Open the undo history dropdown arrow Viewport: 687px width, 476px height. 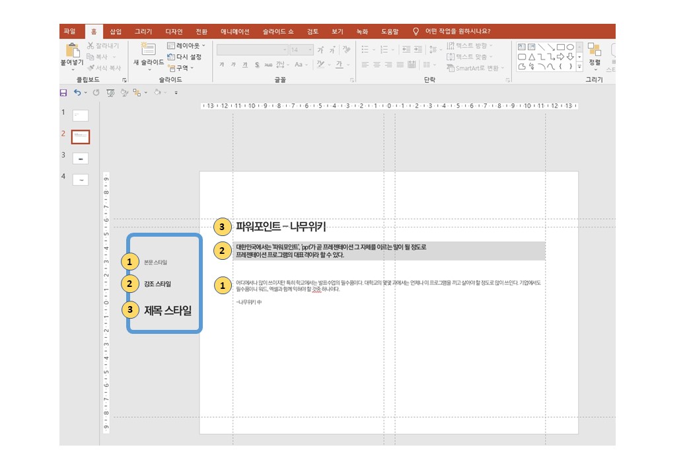click(x=85, y=93)
